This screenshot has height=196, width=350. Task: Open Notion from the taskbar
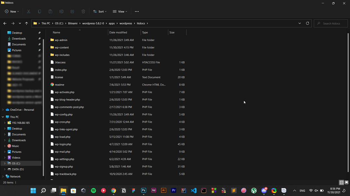[123, 191]
